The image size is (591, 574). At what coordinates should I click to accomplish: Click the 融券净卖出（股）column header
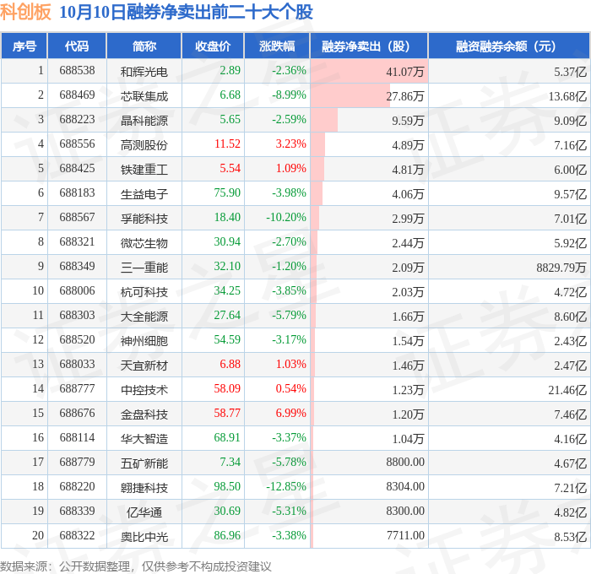click(x=369, y=46)
